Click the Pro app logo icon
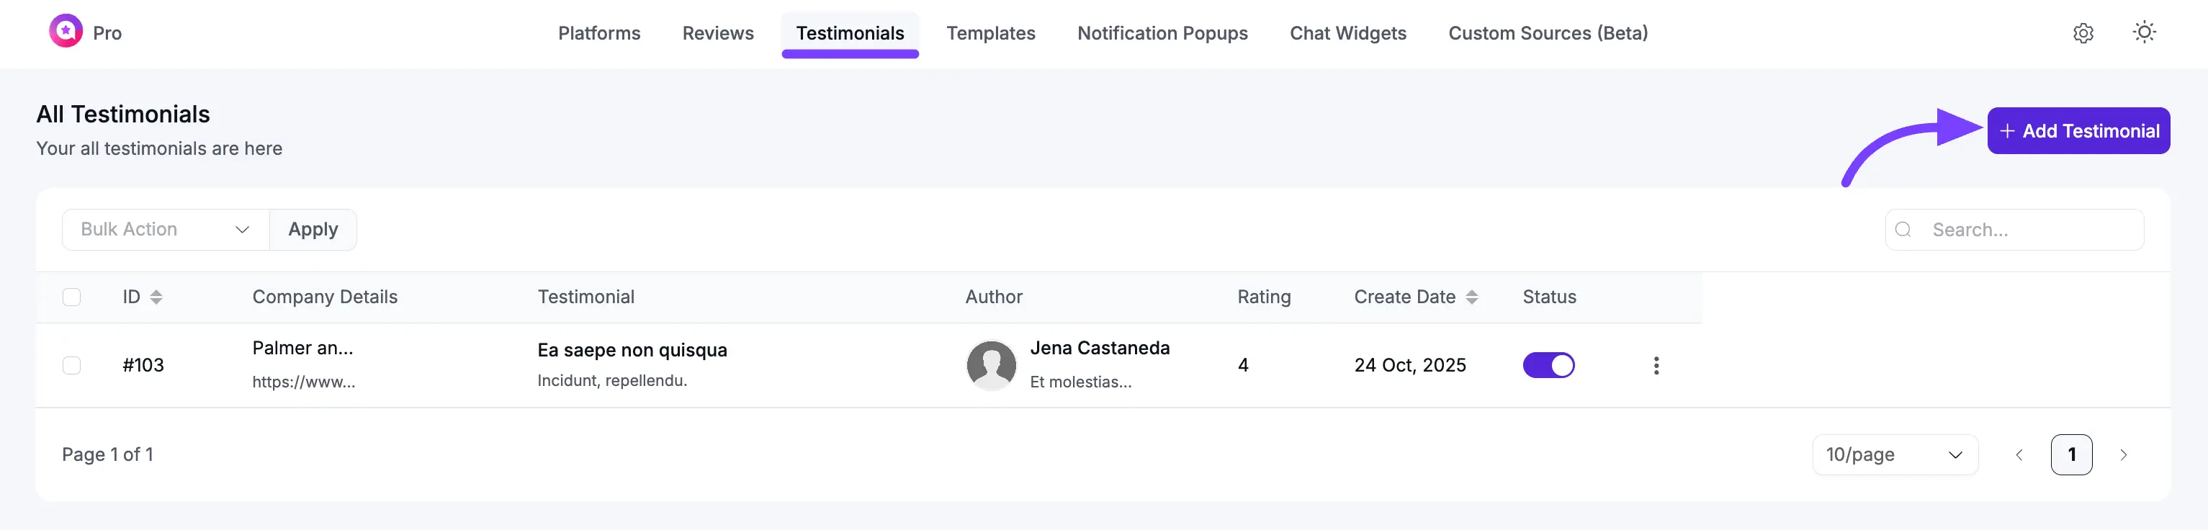Image resolution: width=2208 pixels, height=530 pixels. (x=65, y=32)
